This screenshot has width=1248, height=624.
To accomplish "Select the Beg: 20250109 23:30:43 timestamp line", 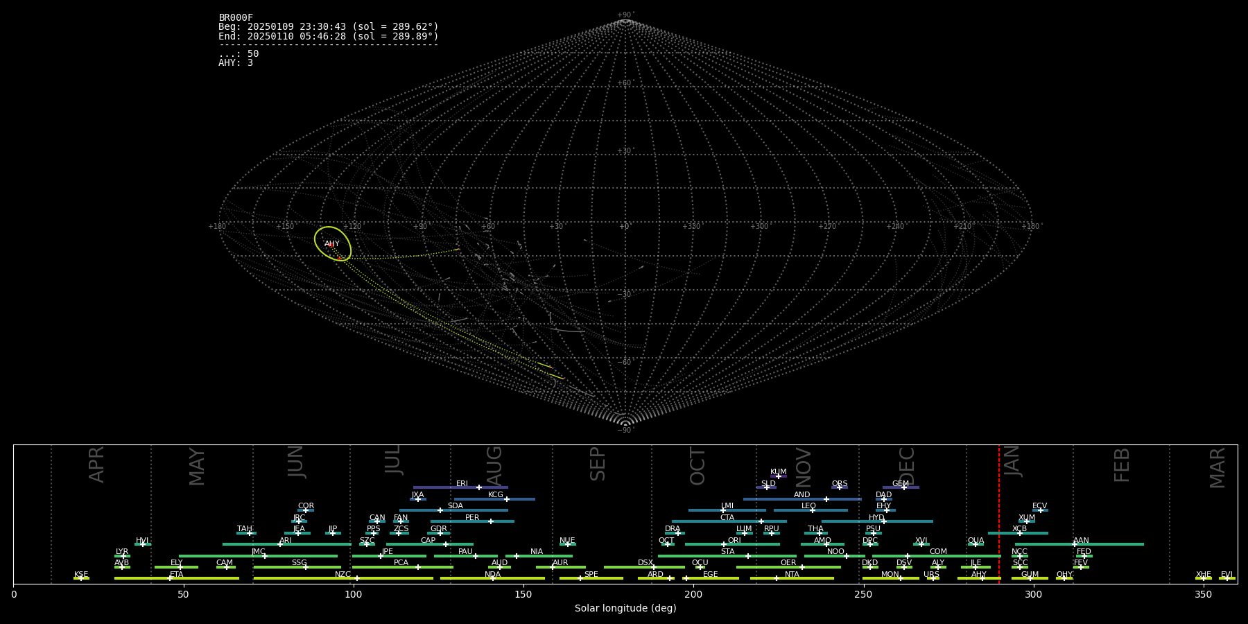I will (329, 27).
